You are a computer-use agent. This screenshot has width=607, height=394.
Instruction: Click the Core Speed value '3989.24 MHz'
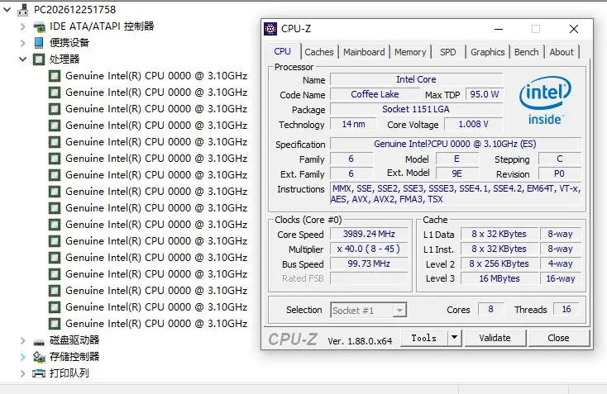coord(369,234)
